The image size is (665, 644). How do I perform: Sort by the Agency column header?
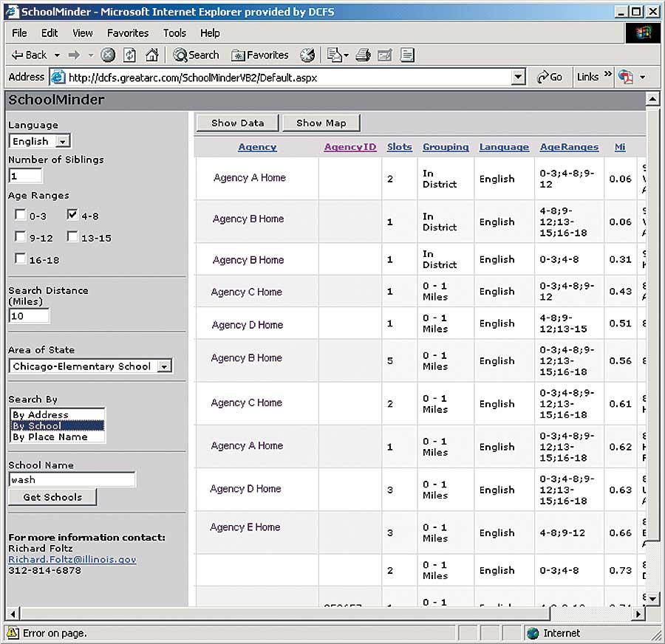(257, 147)
